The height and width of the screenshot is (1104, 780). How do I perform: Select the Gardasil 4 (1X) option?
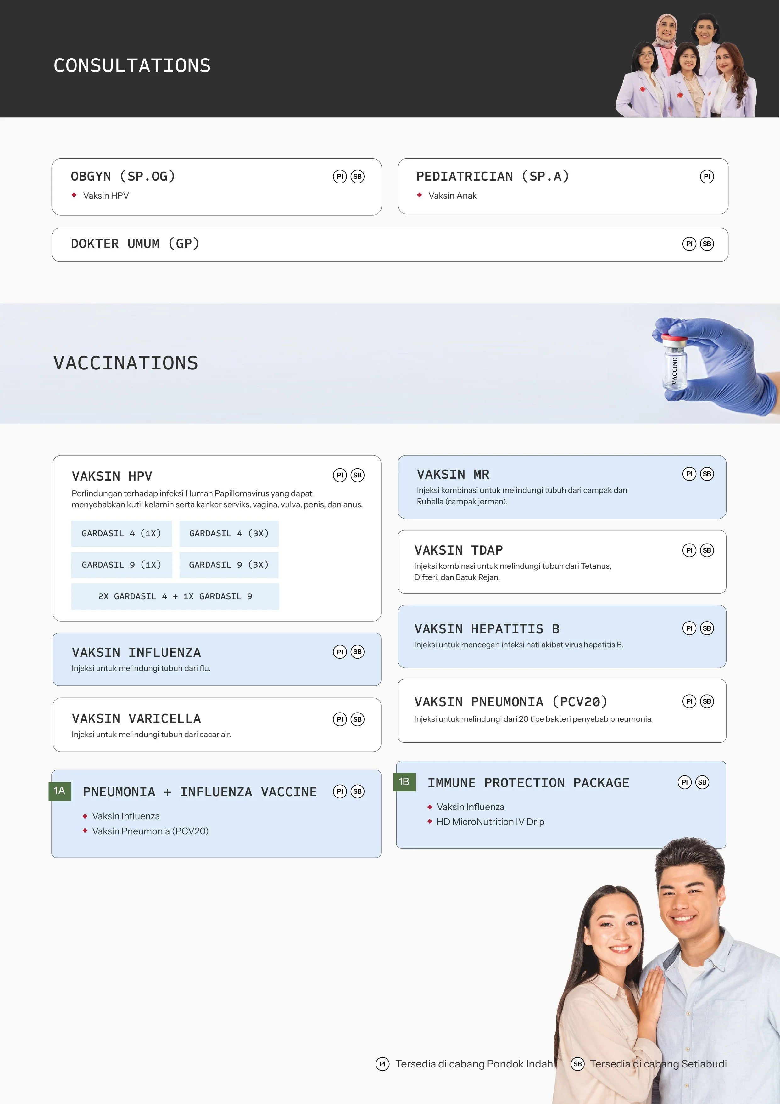coord(122,533)
